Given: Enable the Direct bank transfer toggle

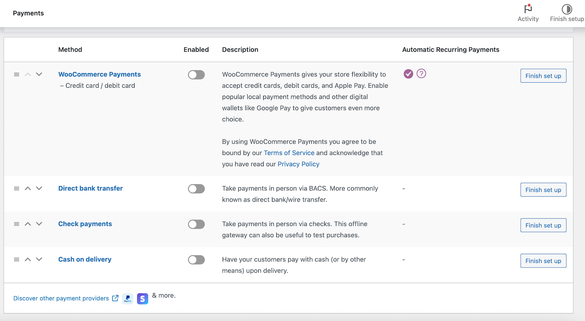Looking at the screenshot, I should click(x=196, y=189).
